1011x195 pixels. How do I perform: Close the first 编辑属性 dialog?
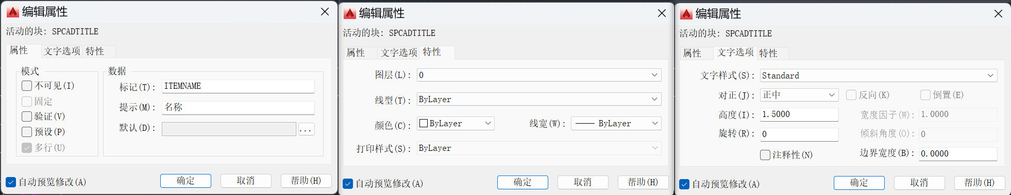tap(325, 11)
